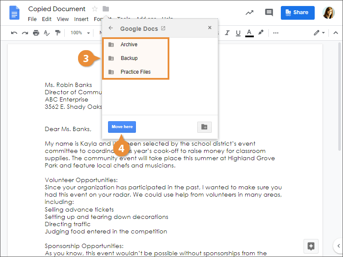
Task: Open the highlight color tool
Action: [x=261, y=33]
